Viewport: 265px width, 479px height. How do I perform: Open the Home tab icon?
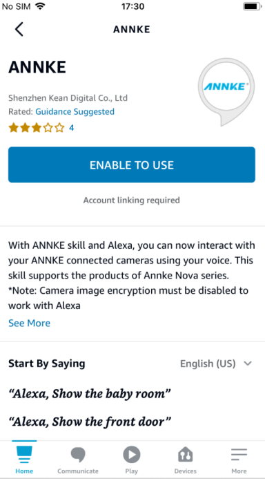[24, 455]
